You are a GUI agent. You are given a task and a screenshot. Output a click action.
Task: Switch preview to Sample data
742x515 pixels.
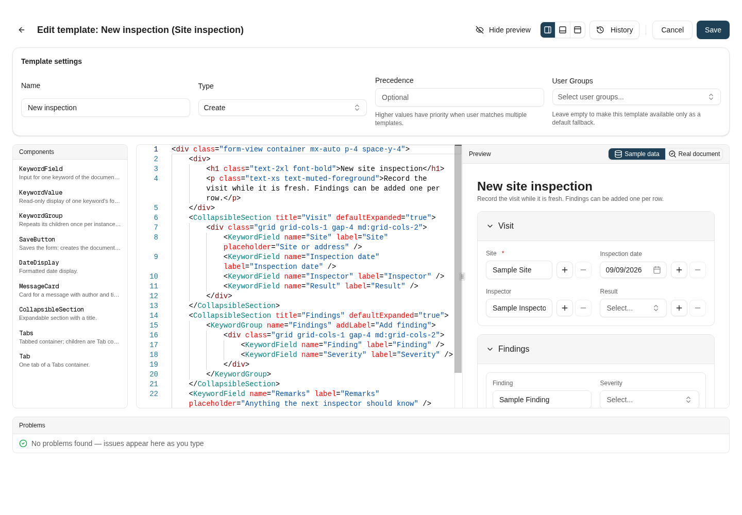pyautogui.click(x=637, y=154)
